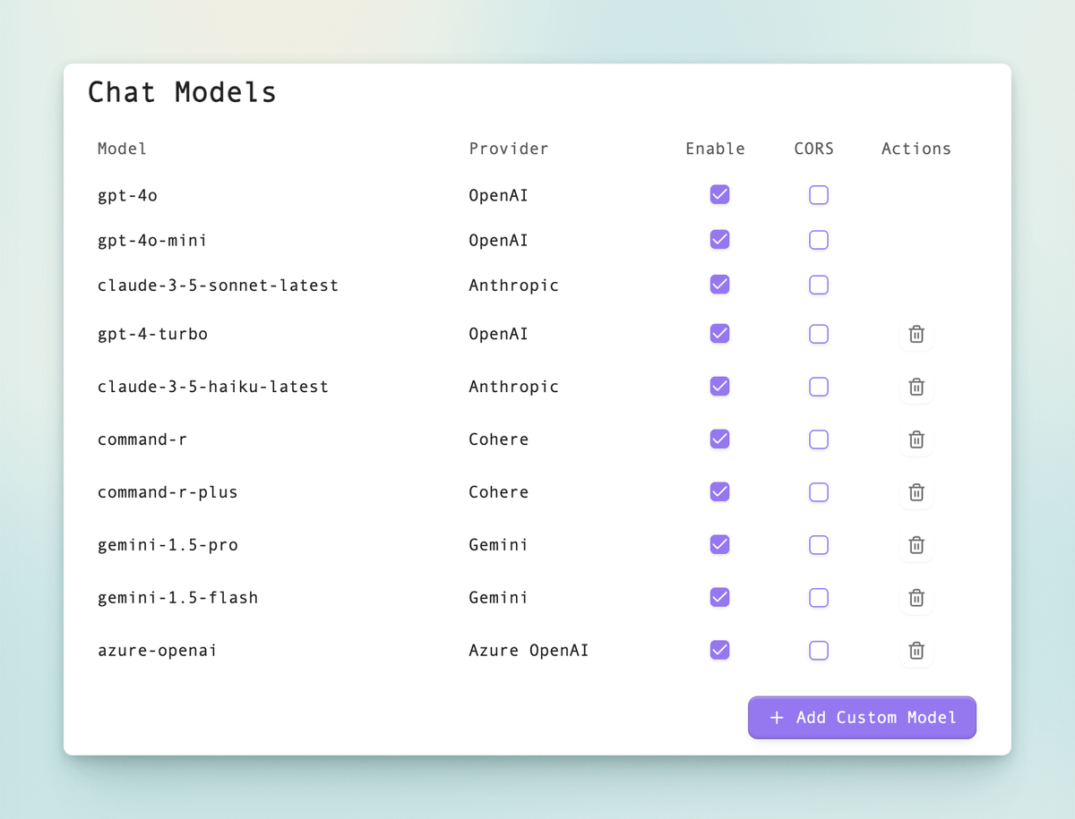Click the Add Custom Model button

pyautogui.click(x=862, y=718)
